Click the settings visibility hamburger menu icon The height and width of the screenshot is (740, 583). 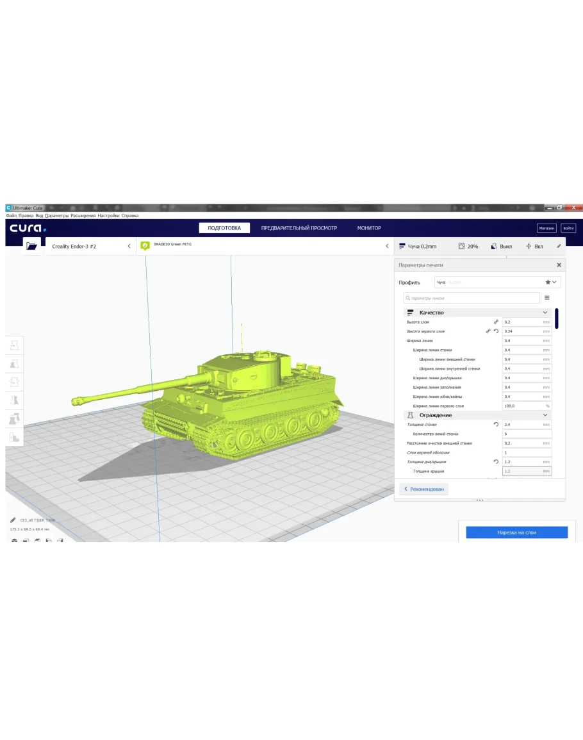coord(546,298)
